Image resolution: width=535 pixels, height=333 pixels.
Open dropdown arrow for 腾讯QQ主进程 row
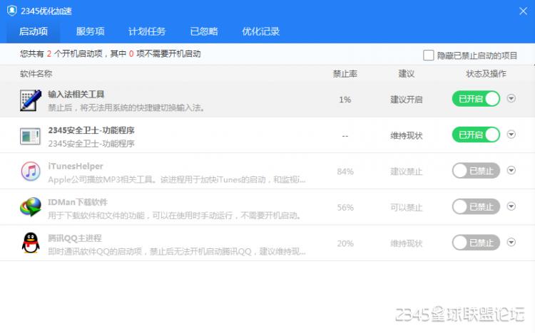(x=511, y=242)
